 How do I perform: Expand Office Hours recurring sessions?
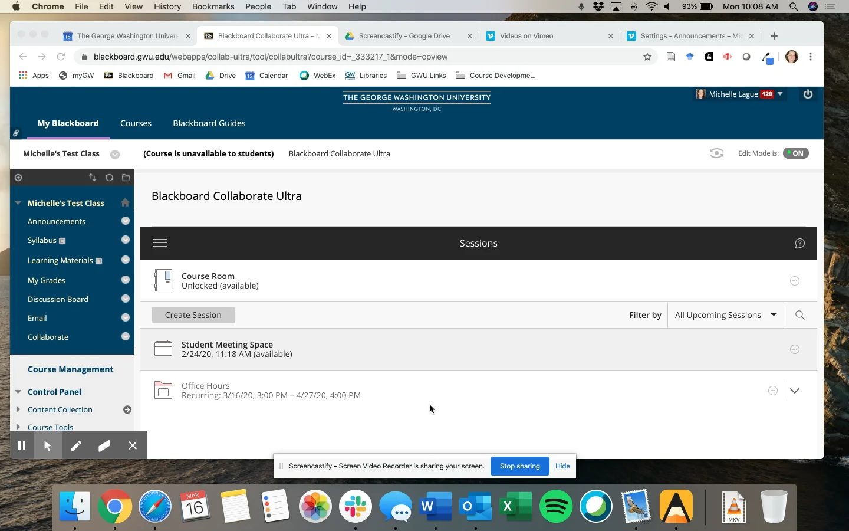[795, 391]
